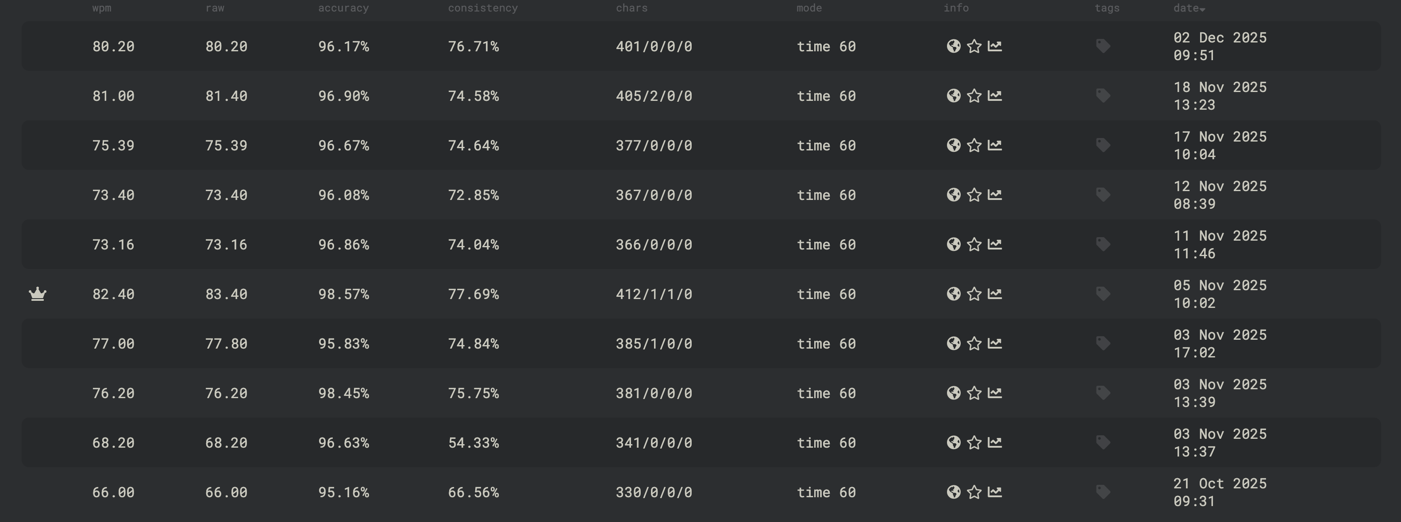Sort results by accuracy column header

(x=343, y=8)
